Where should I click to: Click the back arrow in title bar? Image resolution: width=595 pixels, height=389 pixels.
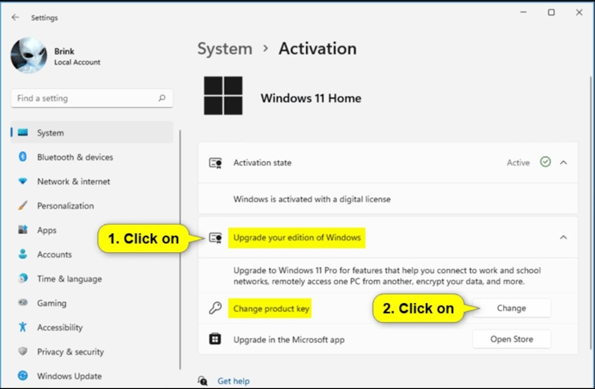[x=15, y=17]
